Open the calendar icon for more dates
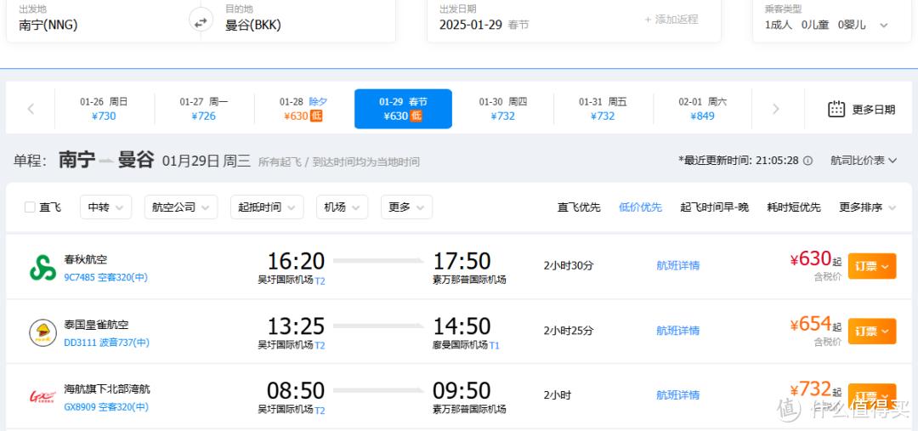This screenshot has height=431, width=918. 836,109
